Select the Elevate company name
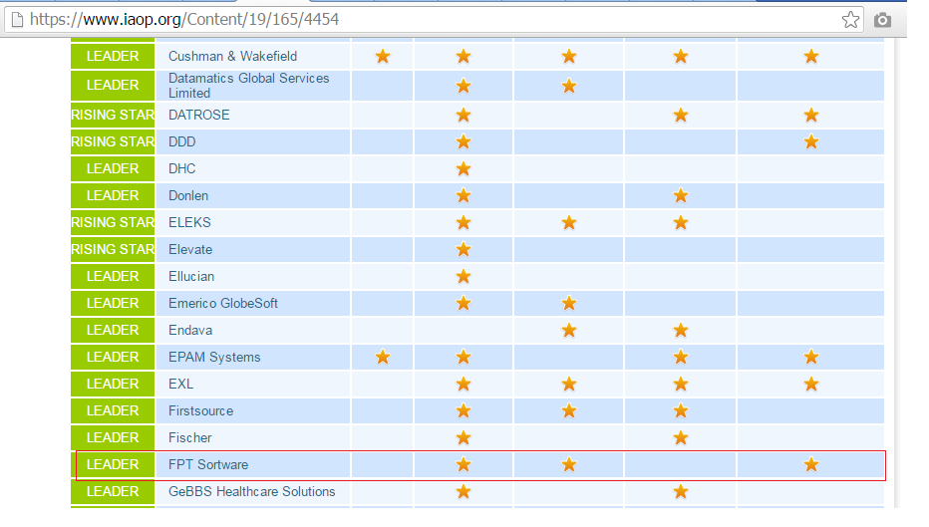Viewport: 929px width, 527px height. [x=190, y=249]
